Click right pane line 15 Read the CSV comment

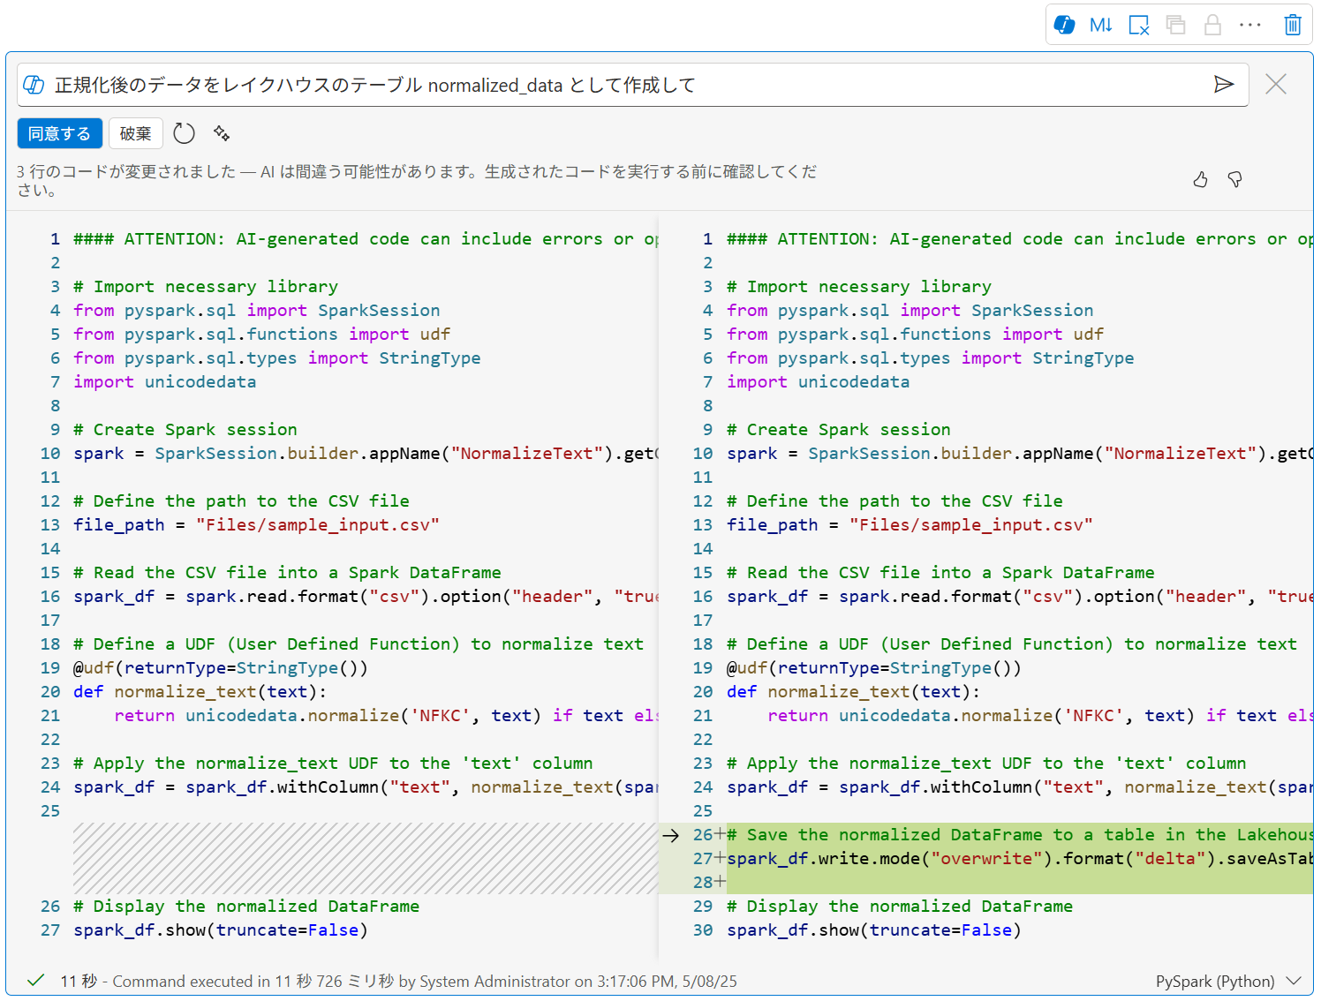click(940, 573)
